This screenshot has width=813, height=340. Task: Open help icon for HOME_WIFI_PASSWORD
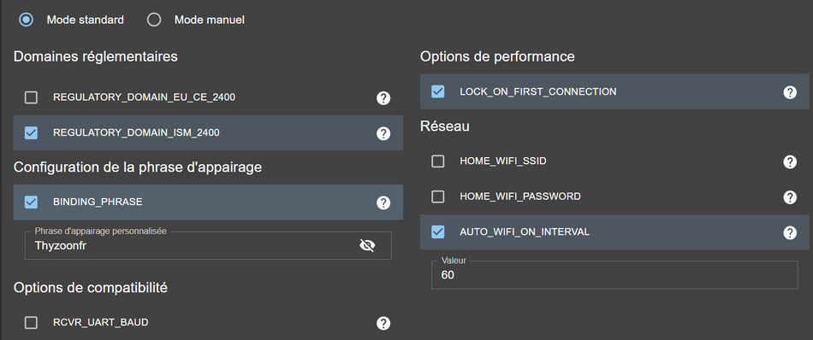coord(790,197)
